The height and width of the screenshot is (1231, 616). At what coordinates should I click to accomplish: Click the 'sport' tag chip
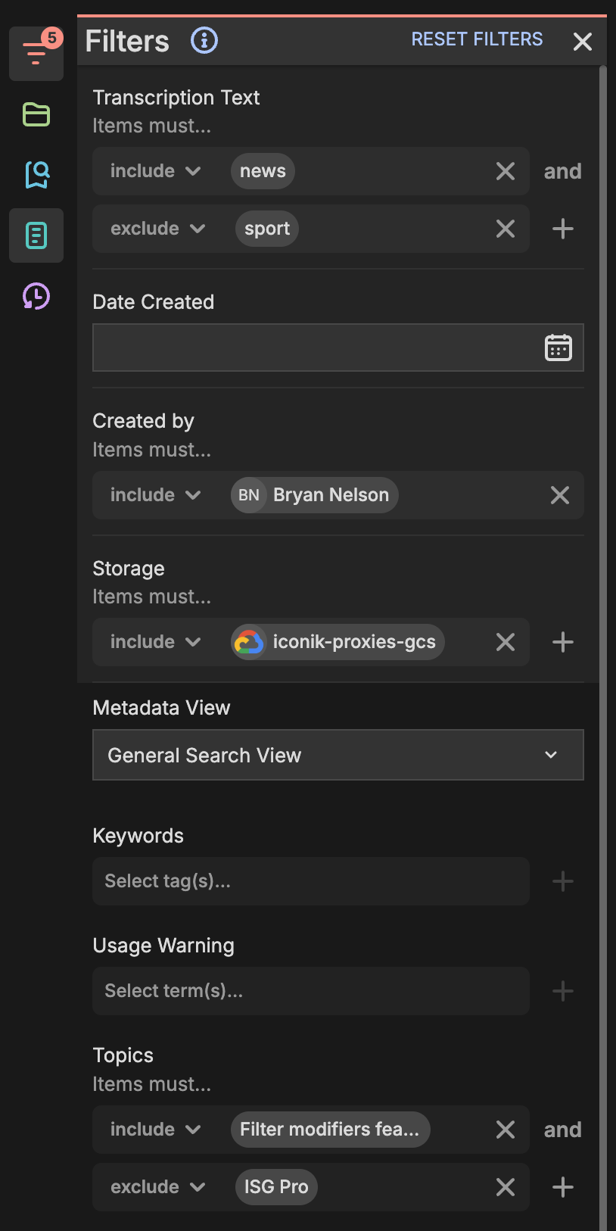pos(267,229)
